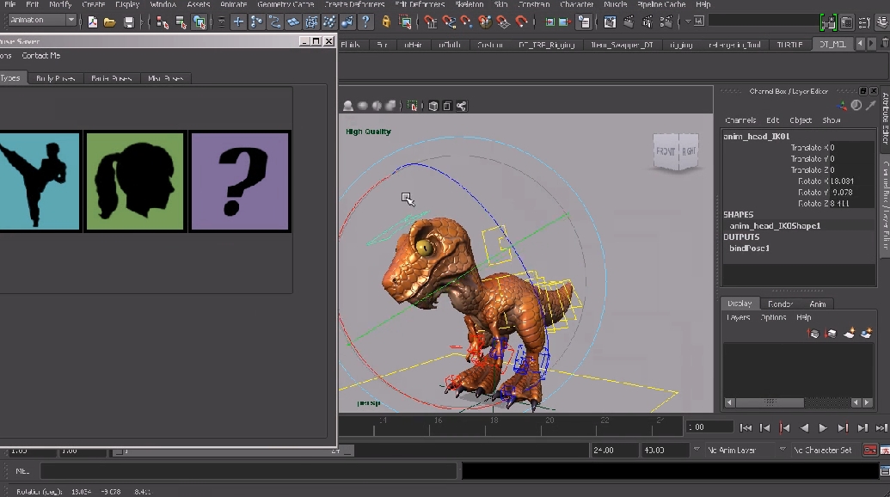The height and width of the screenshot is (497, 890).
Task: Open Contact Me in Pose Saver window
Action: 41,56
